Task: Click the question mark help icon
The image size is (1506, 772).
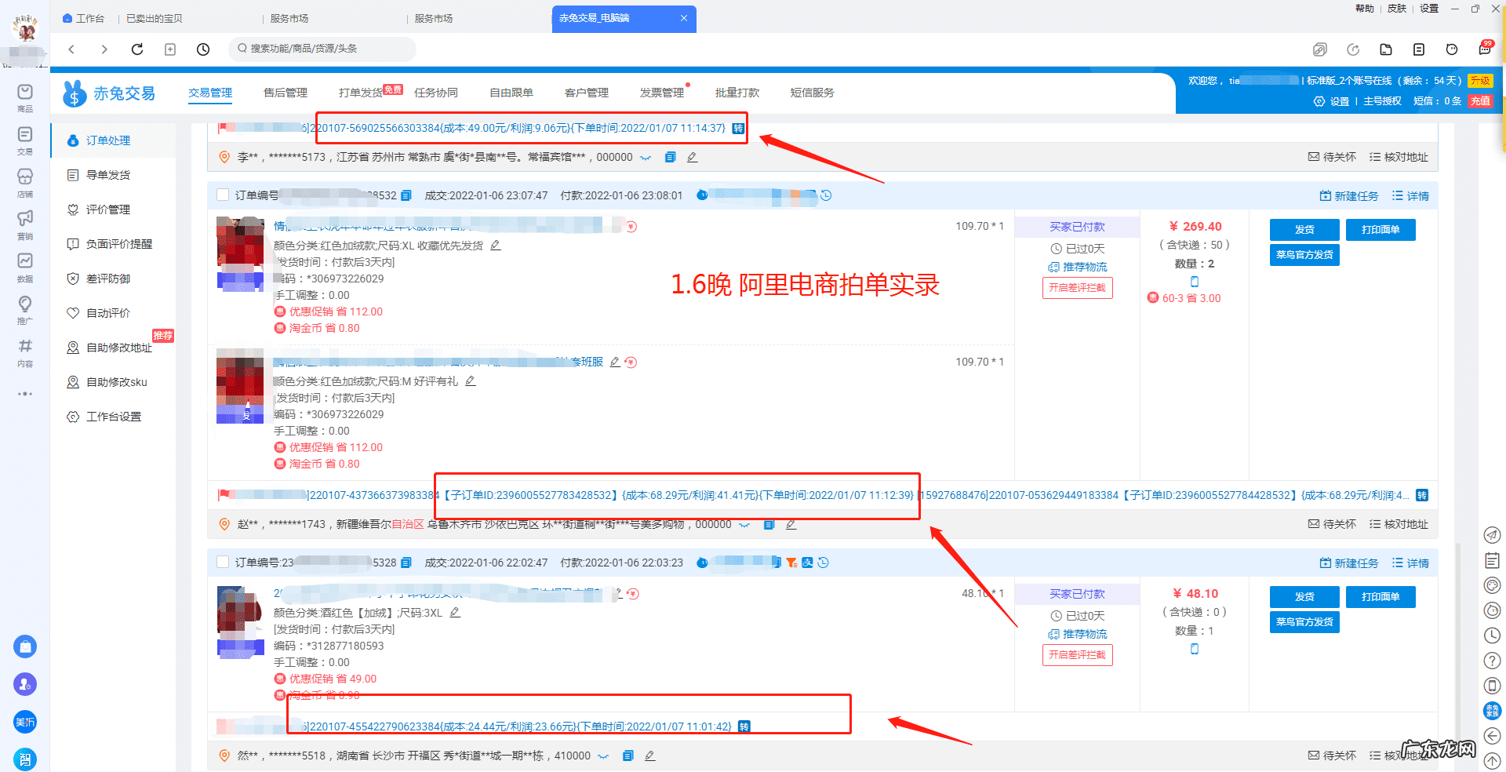Action: [1492, 661]
